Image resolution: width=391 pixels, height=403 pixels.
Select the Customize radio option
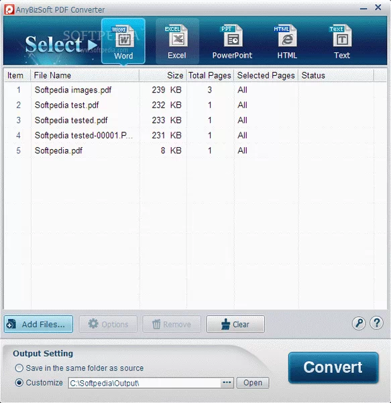[39, 383]
